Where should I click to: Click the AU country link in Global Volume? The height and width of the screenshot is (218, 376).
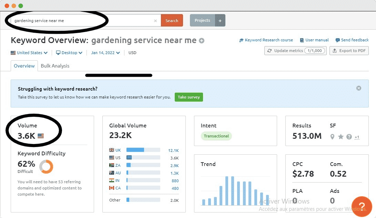click(118, 173)
